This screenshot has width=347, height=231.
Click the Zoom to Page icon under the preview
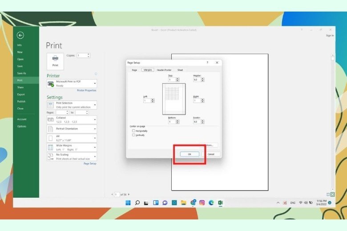point(332,195)
